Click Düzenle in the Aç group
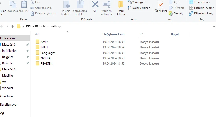 [x=177, y=8]
